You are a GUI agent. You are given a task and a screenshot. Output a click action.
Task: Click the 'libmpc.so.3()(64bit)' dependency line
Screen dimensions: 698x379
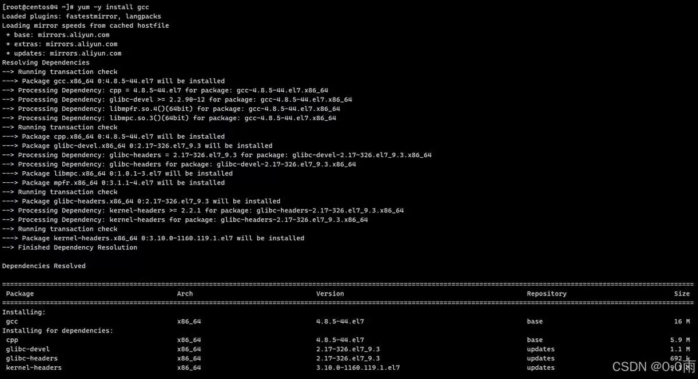[x=169, y=118]
